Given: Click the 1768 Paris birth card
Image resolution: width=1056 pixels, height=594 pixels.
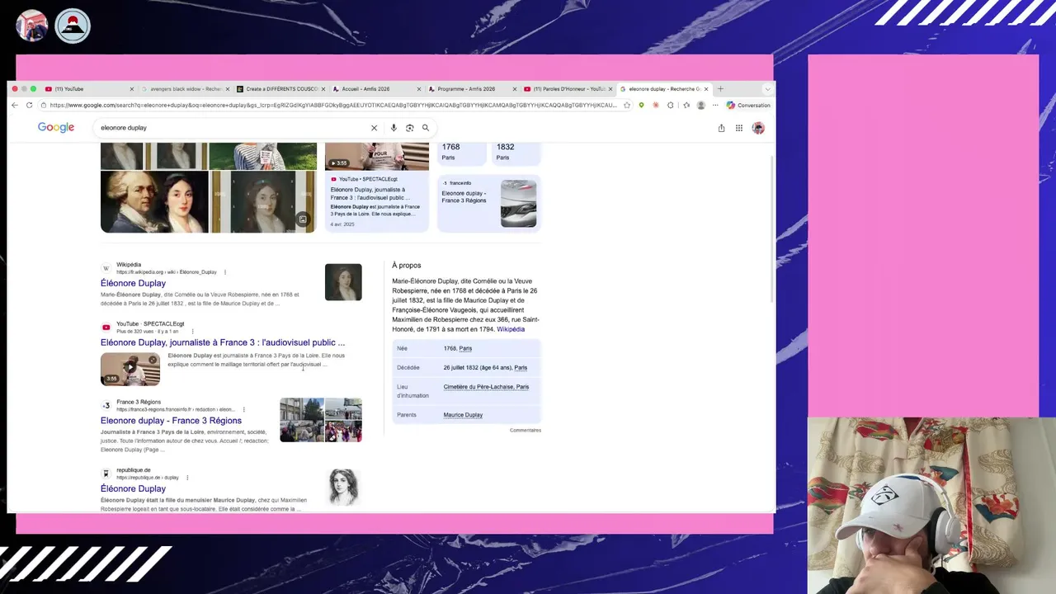Looking at the screenshot, I should pos(461,153).
